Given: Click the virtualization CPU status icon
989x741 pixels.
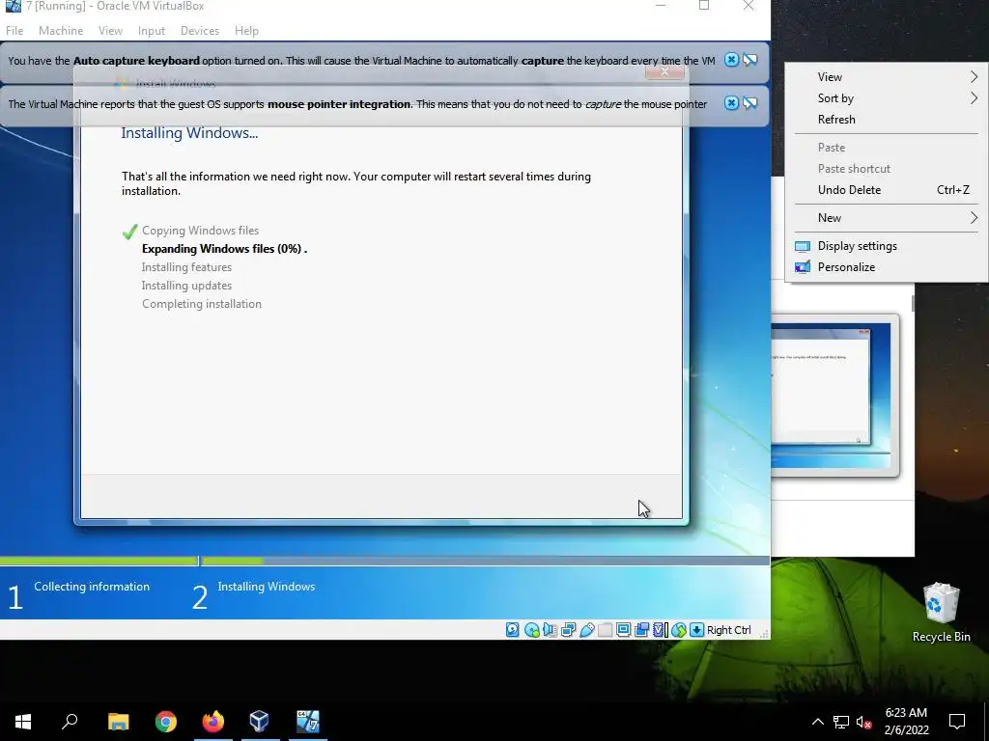Looking at the screenshot, I should [660, 629].
